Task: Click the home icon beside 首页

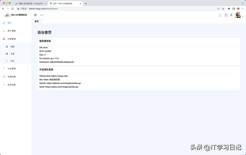Action: click(x=4, y=23)
